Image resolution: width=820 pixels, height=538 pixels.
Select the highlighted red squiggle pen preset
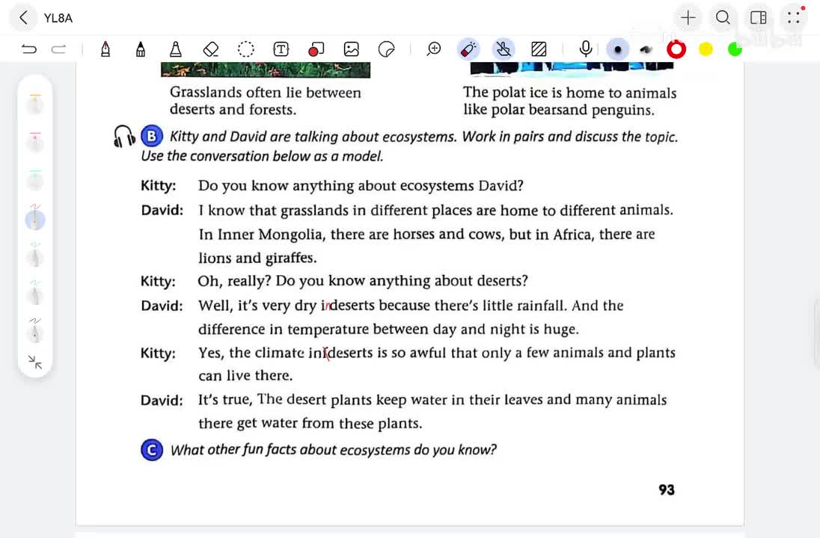click(35, 217)
